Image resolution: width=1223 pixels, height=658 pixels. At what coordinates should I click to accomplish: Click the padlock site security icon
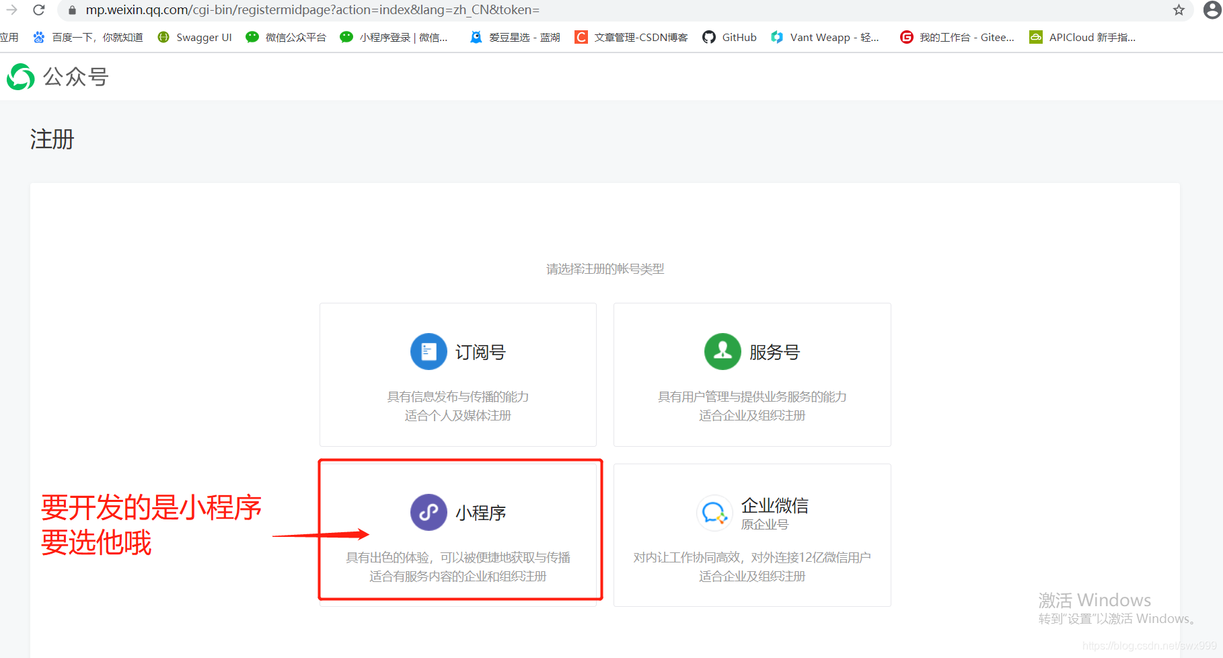pyautogui.click(x=73, y=10)
